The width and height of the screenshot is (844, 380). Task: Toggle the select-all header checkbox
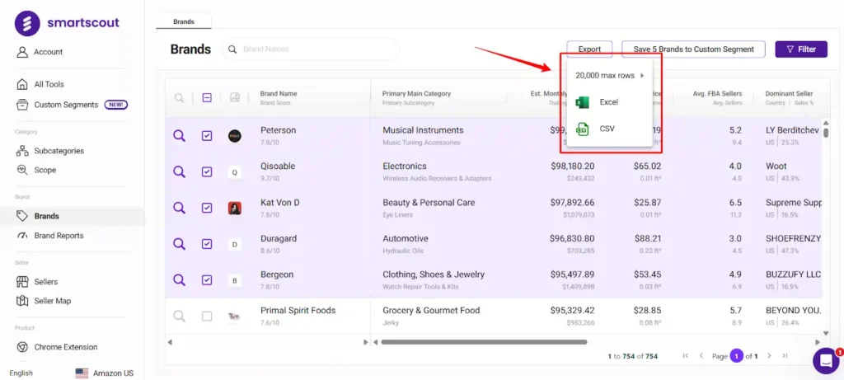(207, 97)
